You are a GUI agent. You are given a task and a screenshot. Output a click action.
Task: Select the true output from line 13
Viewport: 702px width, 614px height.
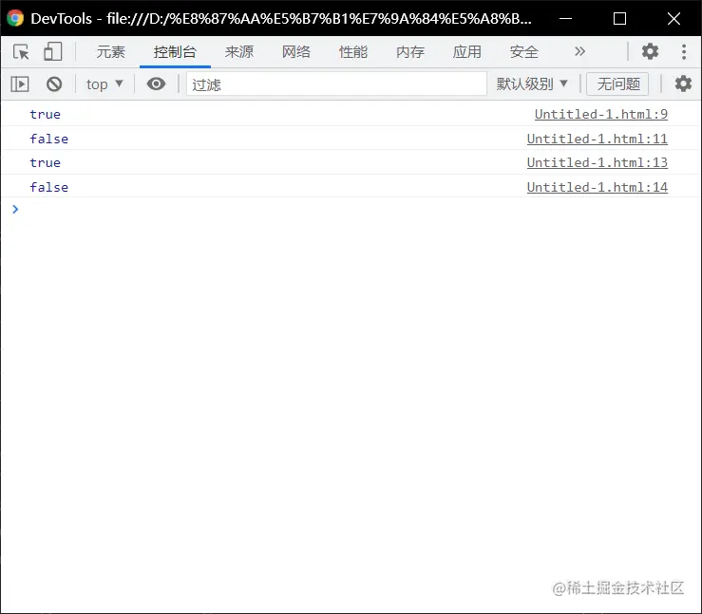[x=46, y=163]
